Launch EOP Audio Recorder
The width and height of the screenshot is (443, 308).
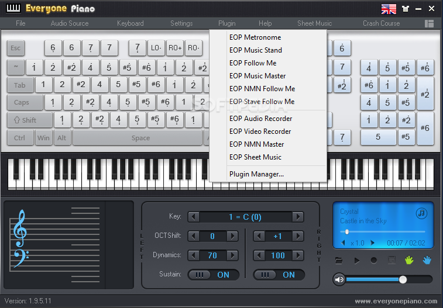(269, 119)
